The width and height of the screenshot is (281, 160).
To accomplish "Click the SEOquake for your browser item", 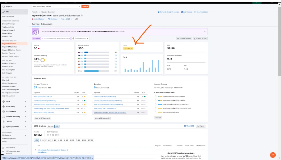I will click(x=13, y=152).
